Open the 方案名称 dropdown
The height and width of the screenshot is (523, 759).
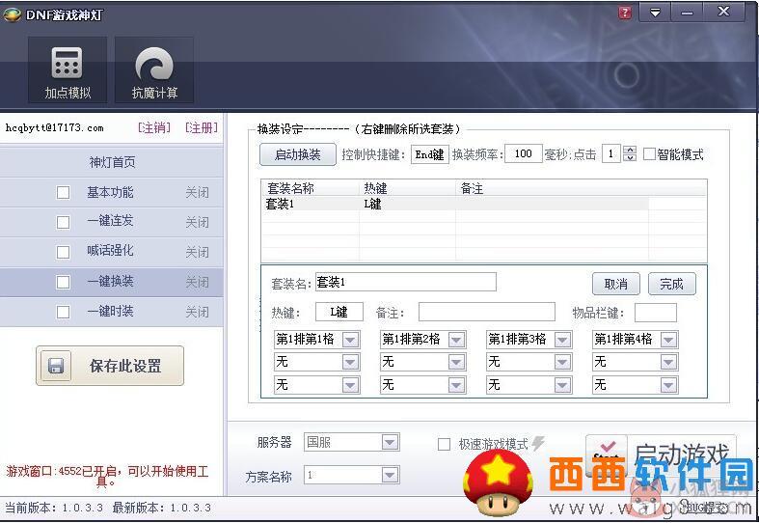pos(391,475)
